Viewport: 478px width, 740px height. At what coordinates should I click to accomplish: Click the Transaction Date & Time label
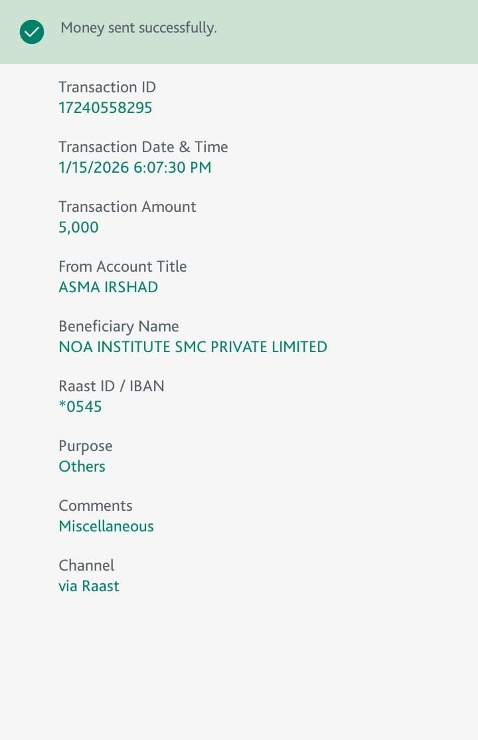[143, 147]
